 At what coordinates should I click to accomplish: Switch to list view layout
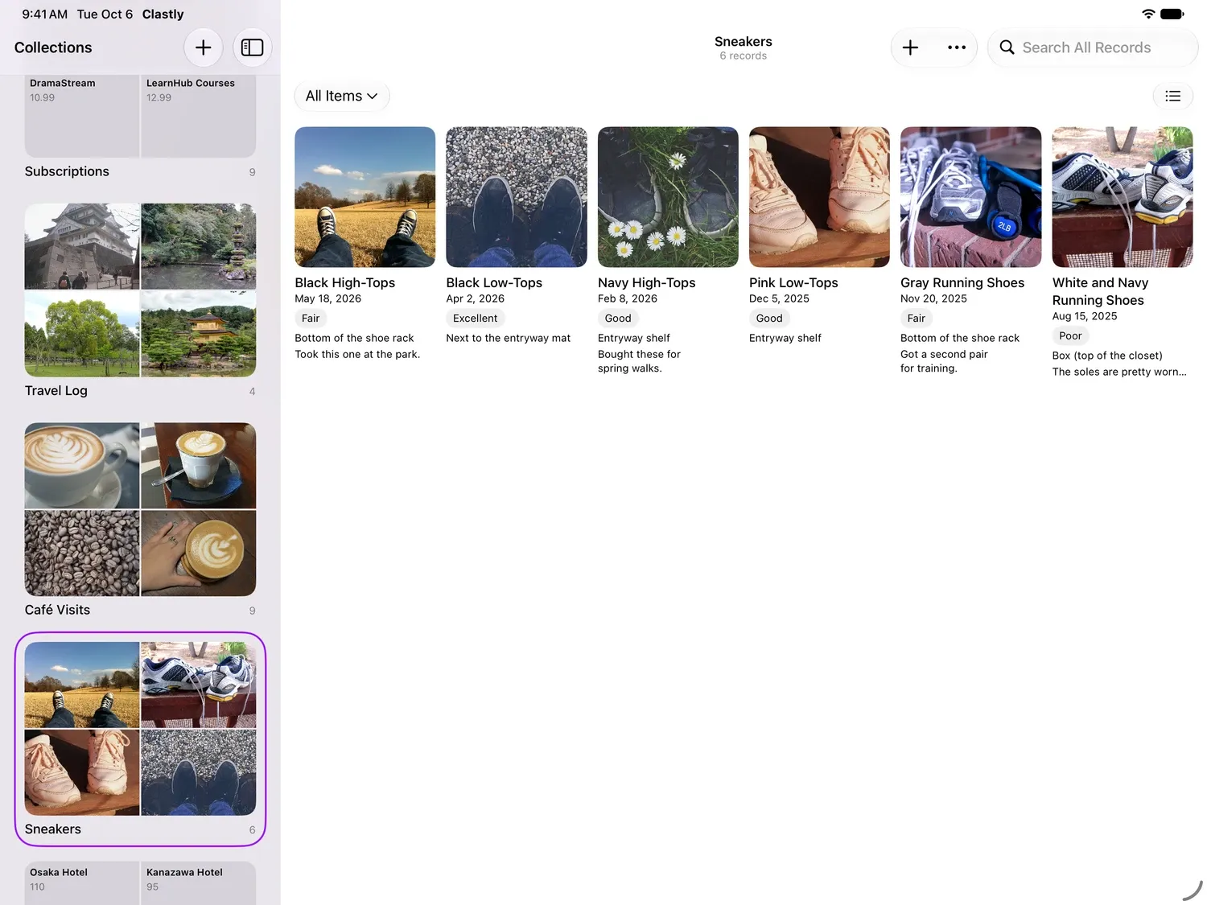tap(1173, 96)
